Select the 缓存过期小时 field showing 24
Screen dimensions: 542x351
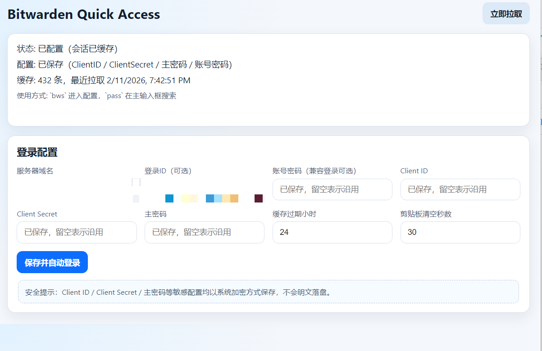pyautogui.click(x=332, y=232)
